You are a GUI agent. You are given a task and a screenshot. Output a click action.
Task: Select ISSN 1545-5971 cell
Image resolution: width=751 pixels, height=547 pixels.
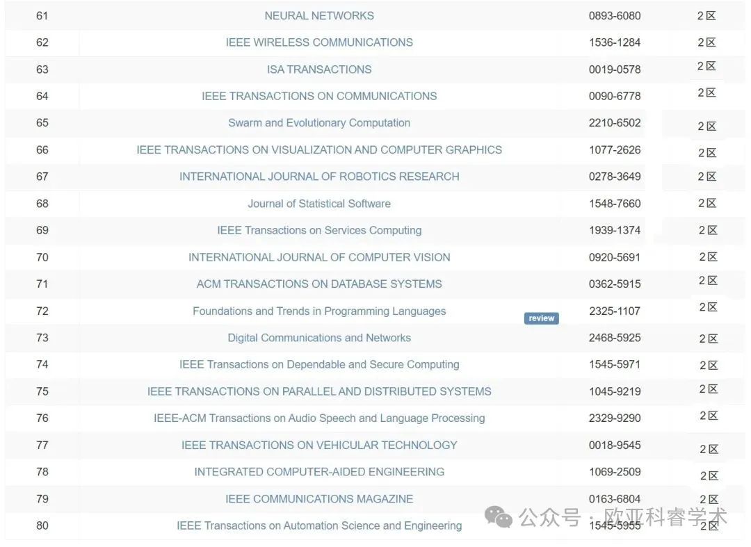click(615, 365)
